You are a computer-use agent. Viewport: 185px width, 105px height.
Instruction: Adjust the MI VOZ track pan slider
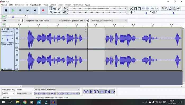(x=8, y=40)
